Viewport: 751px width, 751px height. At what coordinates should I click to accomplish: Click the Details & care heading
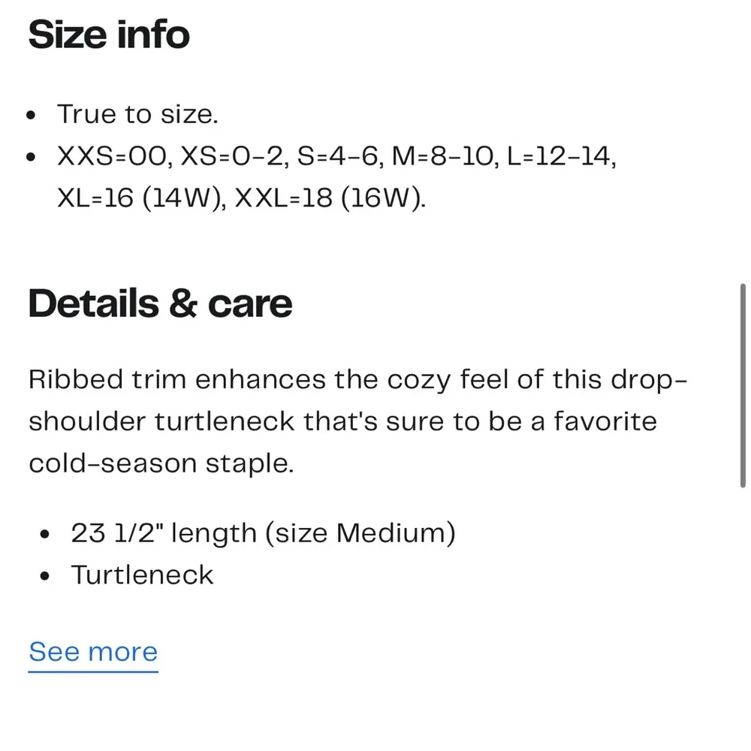click(x=160, y=303)
